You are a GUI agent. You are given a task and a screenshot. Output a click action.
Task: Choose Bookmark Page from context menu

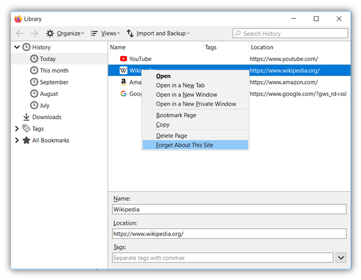click(195, 115)
